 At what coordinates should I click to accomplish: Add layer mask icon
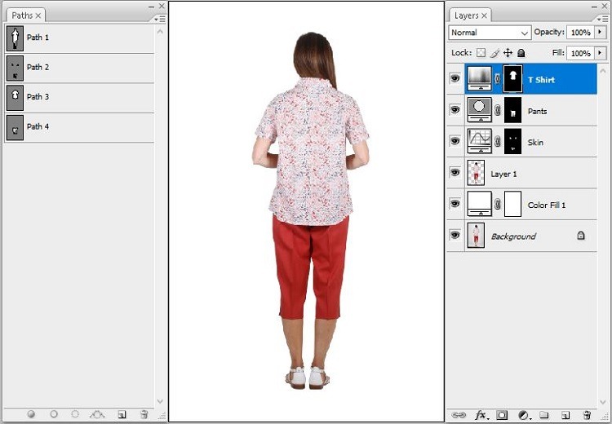click(502, 415)
